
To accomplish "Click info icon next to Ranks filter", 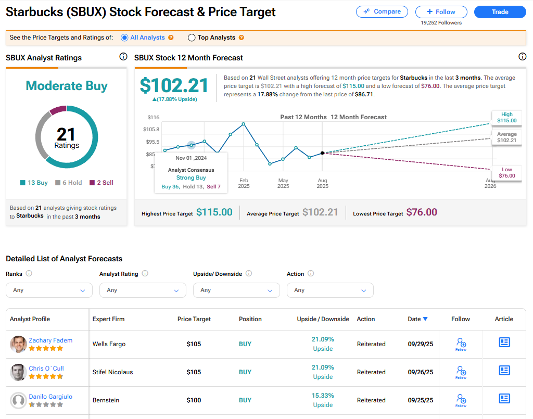I will tap(29, 273).
